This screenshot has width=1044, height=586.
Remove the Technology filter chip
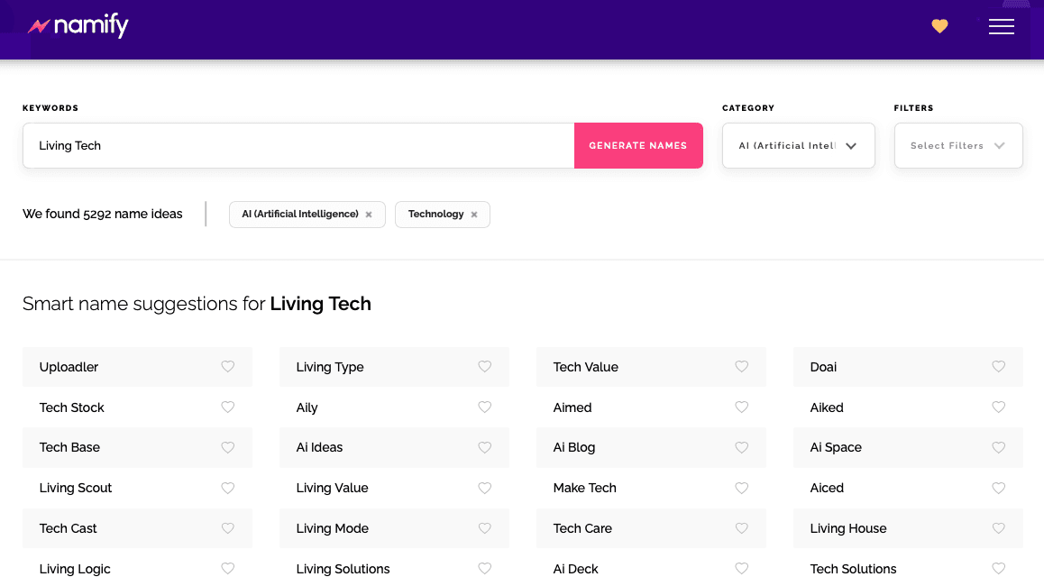(474, 215)
